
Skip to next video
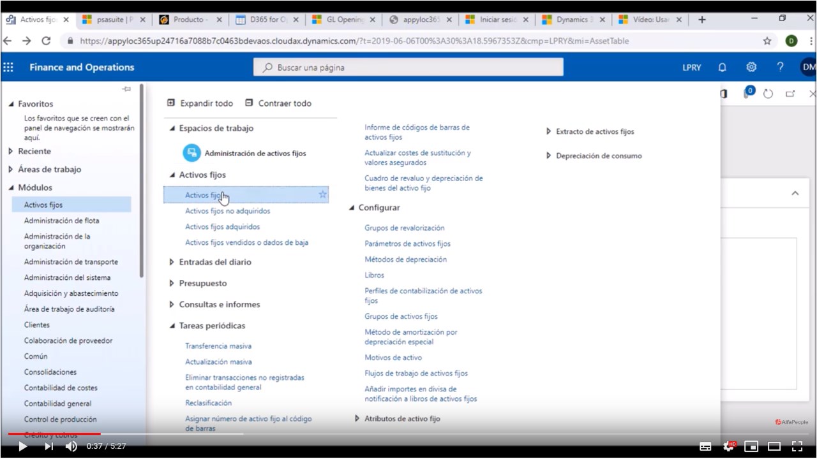click(49, 446)
